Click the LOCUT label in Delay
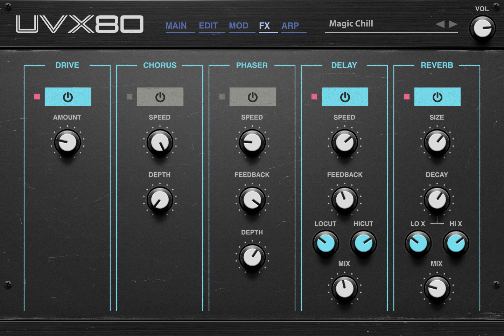This screenshot has width=504, height=336. click(x=325, y=224)
